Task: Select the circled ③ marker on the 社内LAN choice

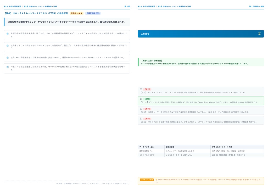Action: [x=8, y=57]
